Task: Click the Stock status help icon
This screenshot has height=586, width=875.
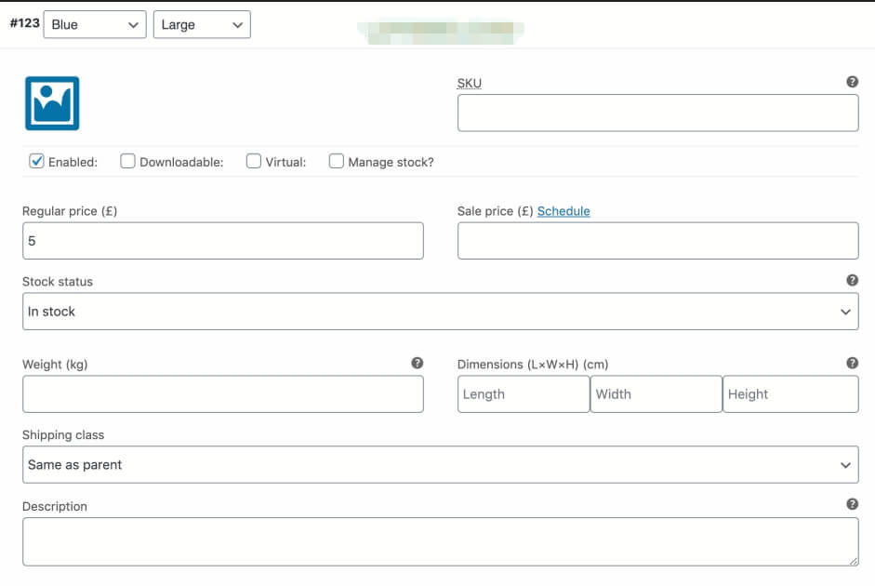Action: pos(852,280)
